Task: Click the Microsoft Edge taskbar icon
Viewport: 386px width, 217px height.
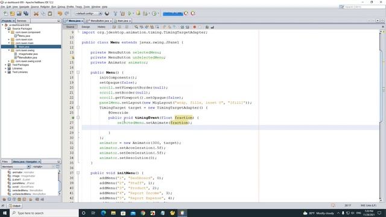Action: click(103, 213)
